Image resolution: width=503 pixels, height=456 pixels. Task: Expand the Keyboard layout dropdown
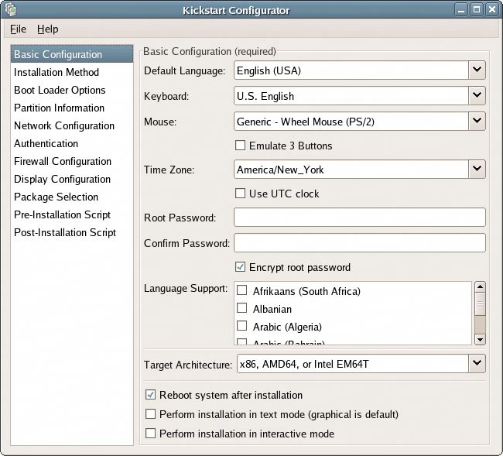point(477,96)
